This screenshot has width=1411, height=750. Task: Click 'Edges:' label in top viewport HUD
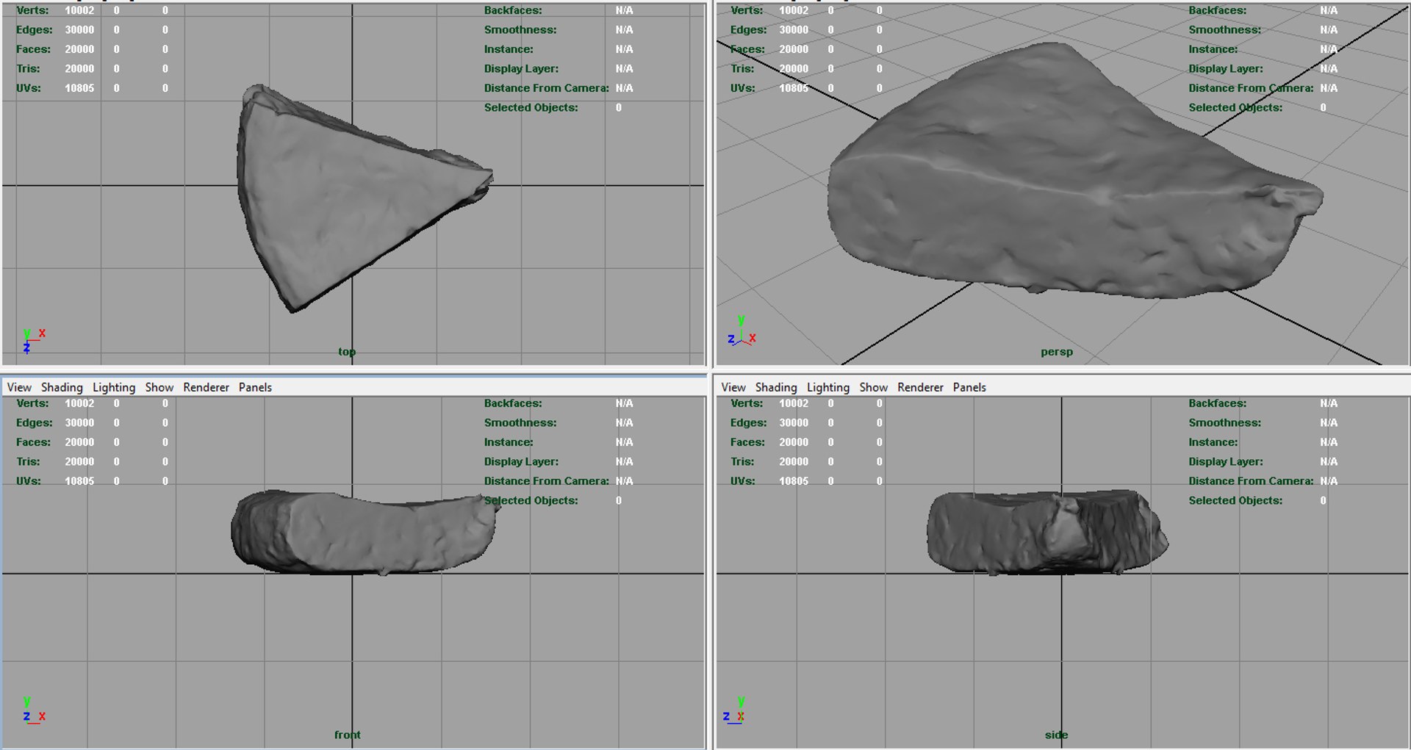coord(35,30)
